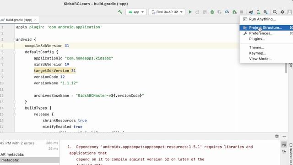The image size is (293, 165).
Task: Click Attach Debugger to Android Process icon
Action: [234, 12]
